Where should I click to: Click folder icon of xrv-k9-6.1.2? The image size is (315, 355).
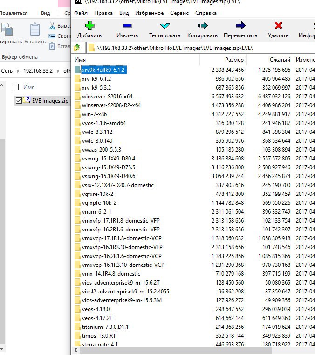click(77, 78)
